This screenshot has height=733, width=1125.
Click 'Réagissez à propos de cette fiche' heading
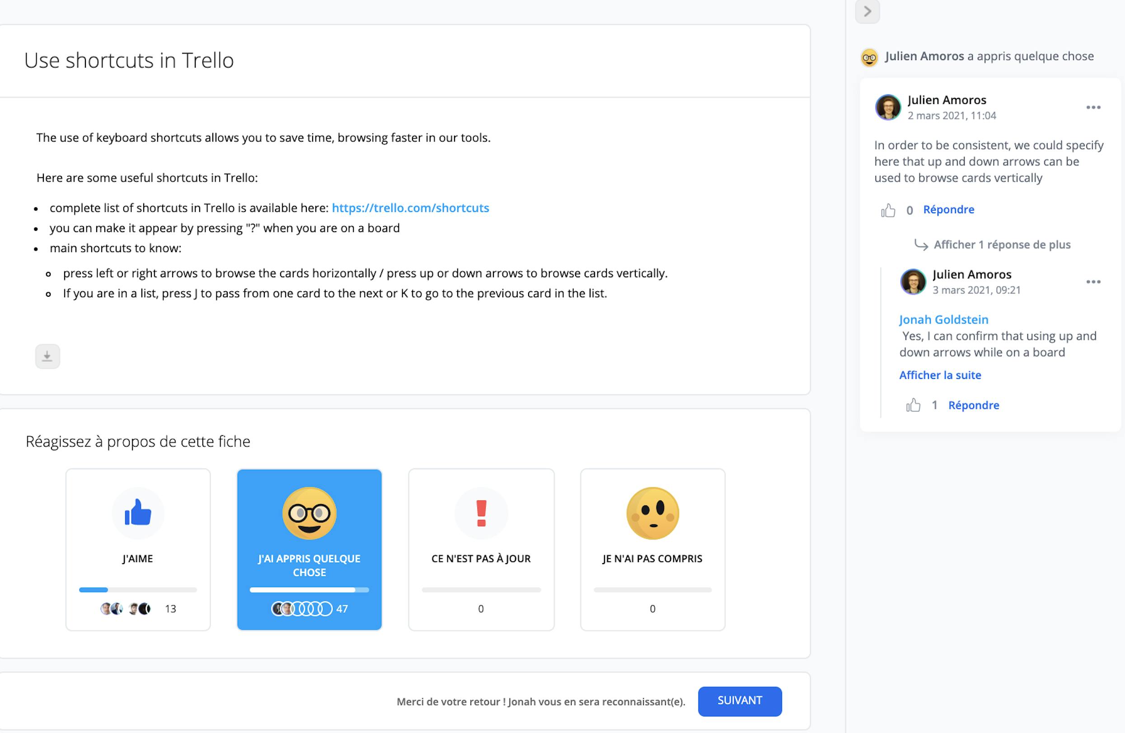[x=138, y=441]
